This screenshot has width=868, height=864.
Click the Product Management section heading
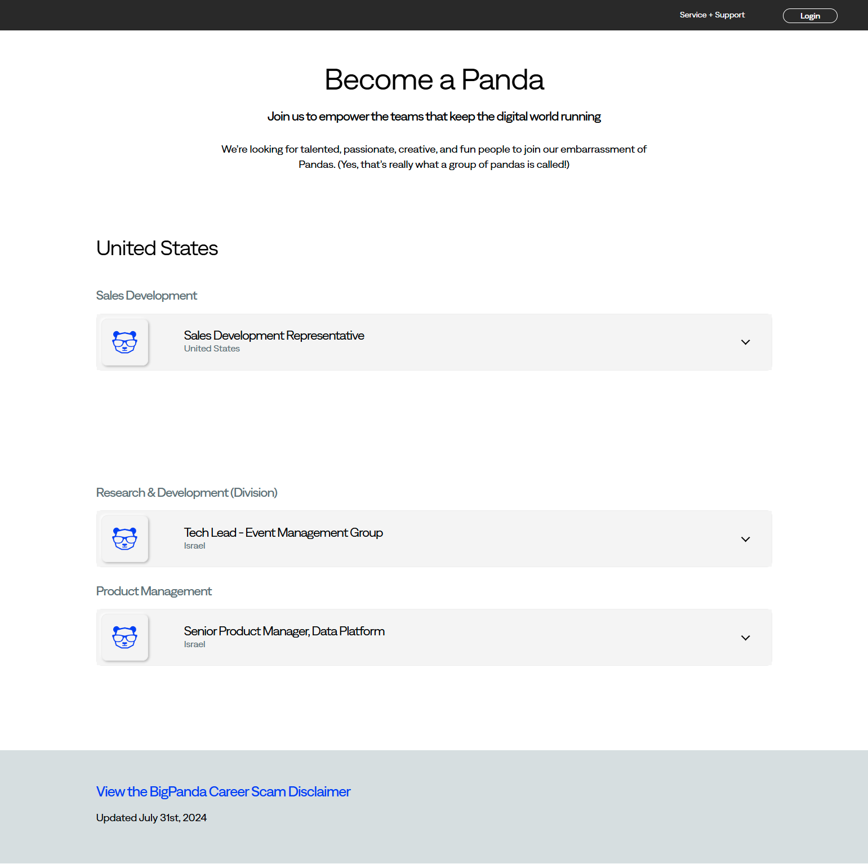pyautogui.click(x=154, y=591)
